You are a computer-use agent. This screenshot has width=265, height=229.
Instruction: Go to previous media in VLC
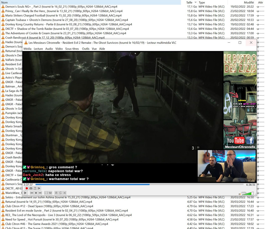[32, 193]
